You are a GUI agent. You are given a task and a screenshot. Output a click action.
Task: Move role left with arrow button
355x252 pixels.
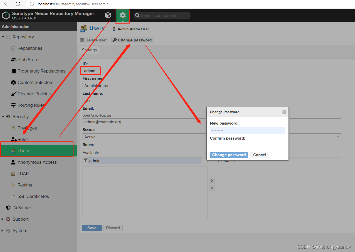pyautogui.click(x=212, y=188)
